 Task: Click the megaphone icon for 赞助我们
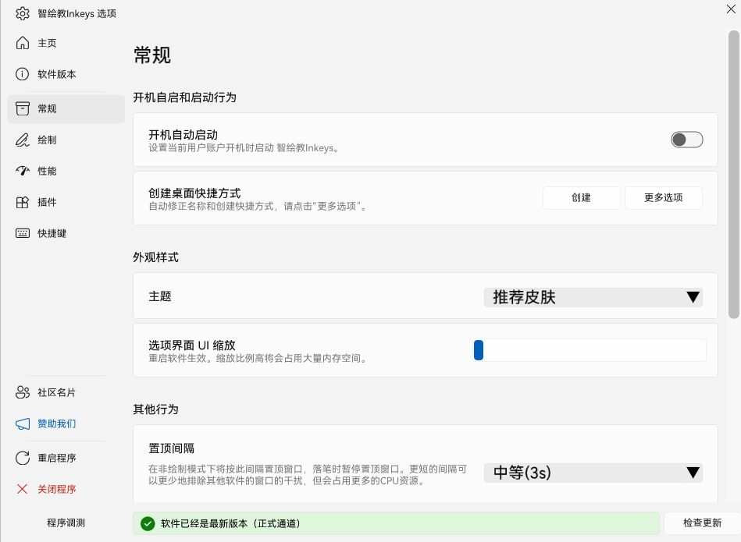[22, 423]
